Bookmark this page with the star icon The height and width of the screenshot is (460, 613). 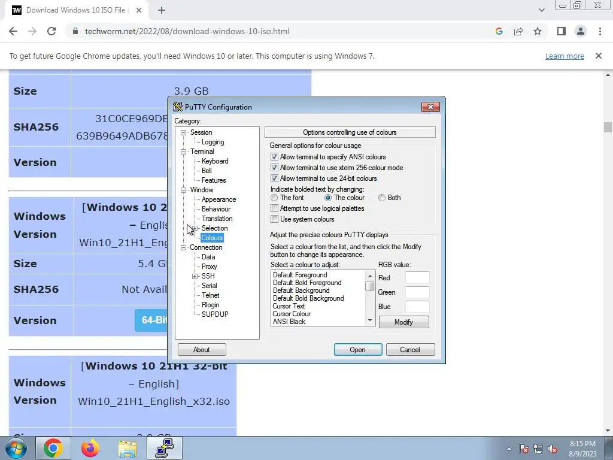[x=538, y=31]
